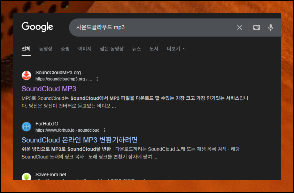This screenshot has width=294, height=193.
Task: Open the SoundCloud MP3 result link
Action: 49,89
